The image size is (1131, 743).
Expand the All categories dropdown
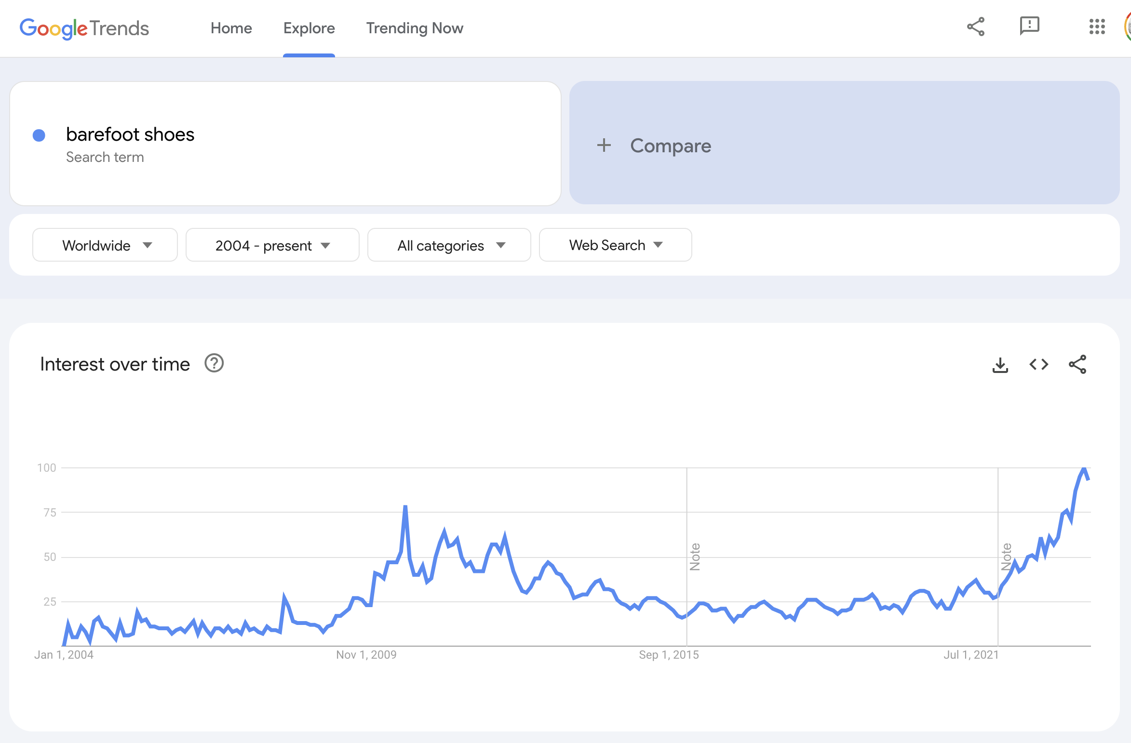tap(449, 245)
